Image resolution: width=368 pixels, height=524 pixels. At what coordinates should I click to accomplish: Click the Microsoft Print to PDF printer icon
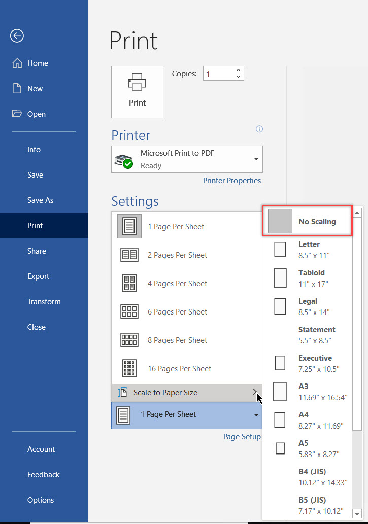click(124, 161)
